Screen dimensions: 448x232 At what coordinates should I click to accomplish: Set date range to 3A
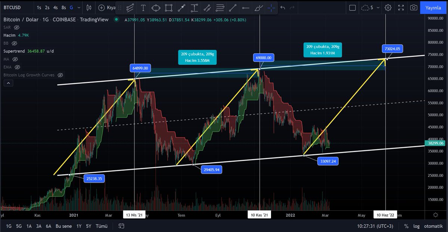(38, 226)
